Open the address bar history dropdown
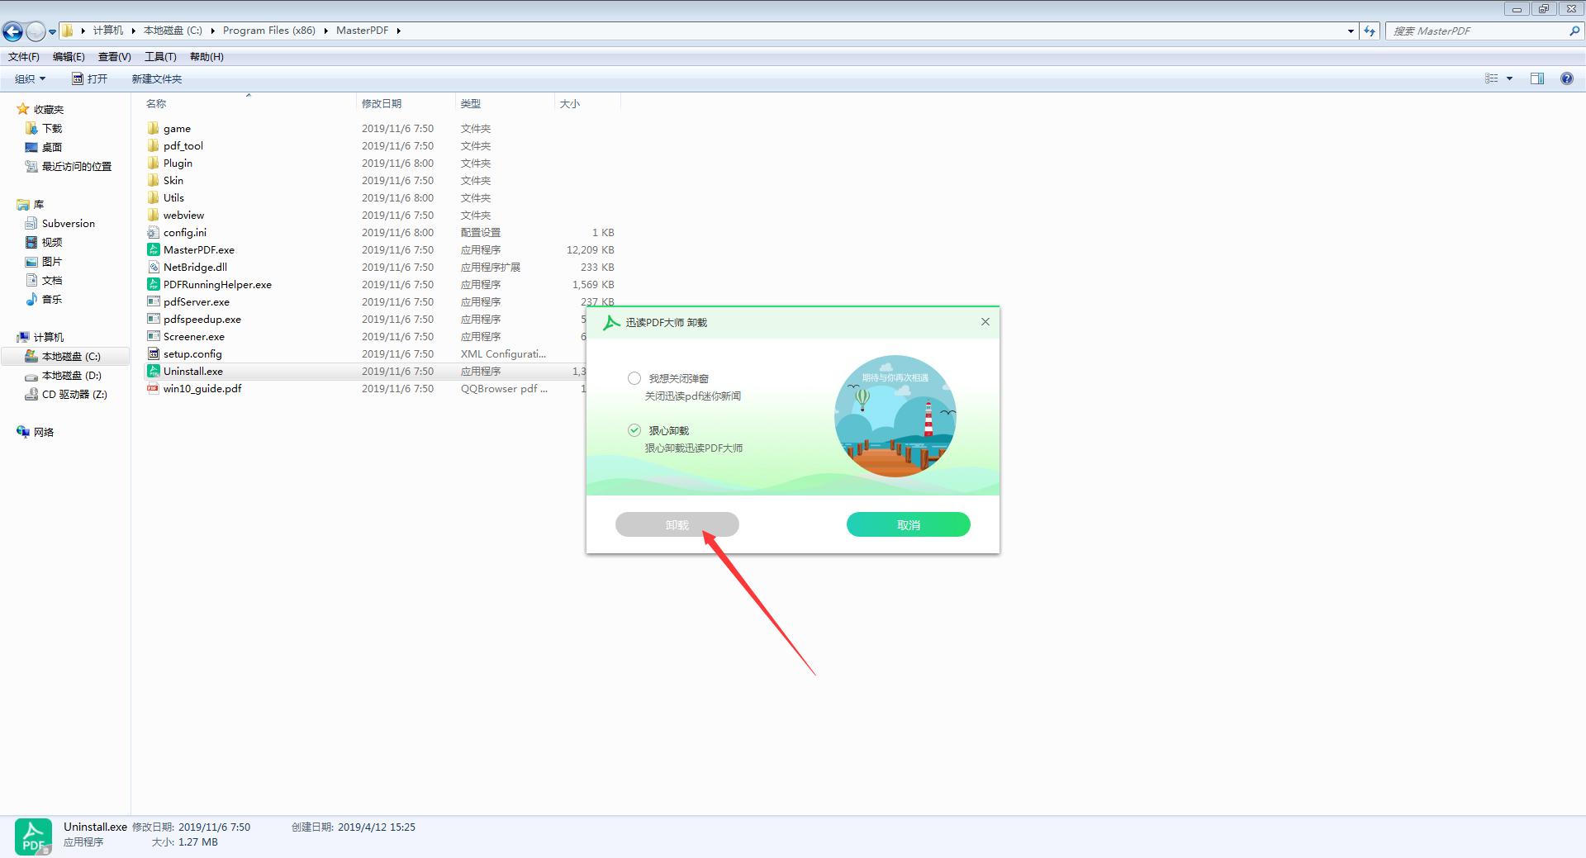 tap(1351, 31)
